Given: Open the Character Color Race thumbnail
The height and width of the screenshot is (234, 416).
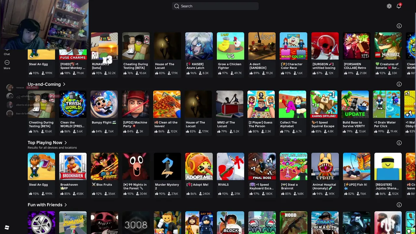Looking at the screenshot, I should point(293,46).
